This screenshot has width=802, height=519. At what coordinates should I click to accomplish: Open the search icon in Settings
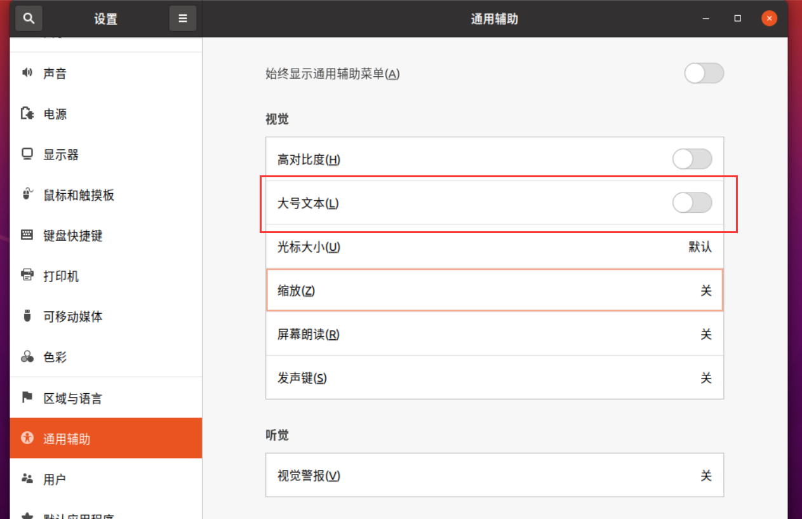[29, 18]
